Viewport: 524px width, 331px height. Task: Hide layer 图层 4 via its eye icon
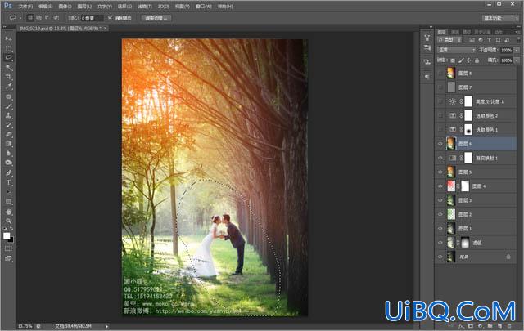pos(440,186)
